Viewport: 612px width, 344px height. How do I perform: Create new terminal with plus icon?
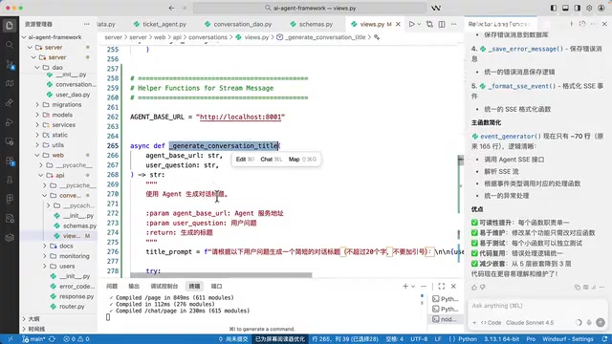pyautogui.click(x=405, y=287)
